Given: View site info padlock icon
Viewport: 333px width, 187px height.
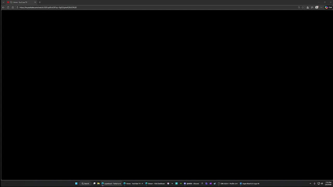Looking at the screenshot, I should pos(17,7).
